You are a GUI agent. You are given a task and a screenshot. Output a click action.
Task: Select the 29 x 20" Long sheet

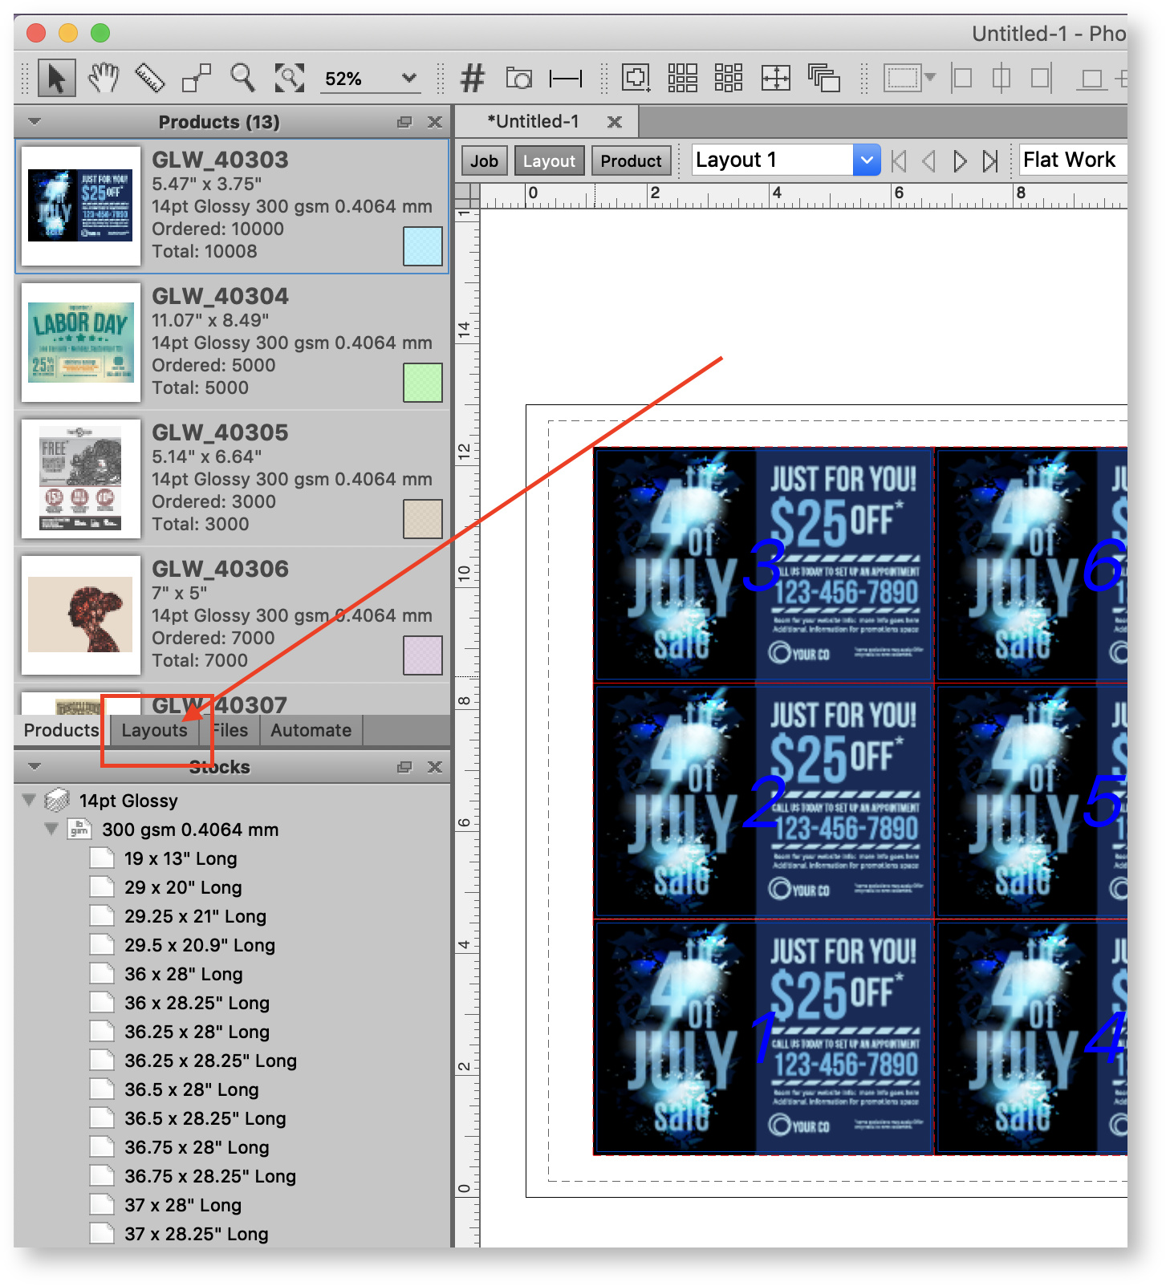pos(183,887)
